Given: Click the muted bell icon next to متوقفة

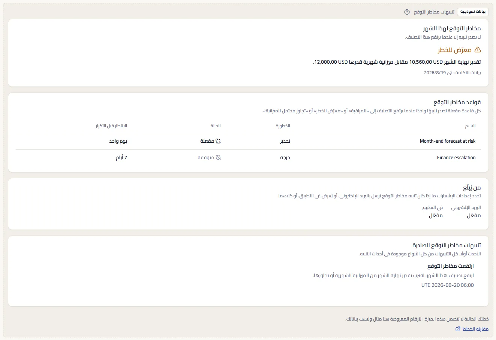Looking at the screenshot, I should [x=218, y=158].
